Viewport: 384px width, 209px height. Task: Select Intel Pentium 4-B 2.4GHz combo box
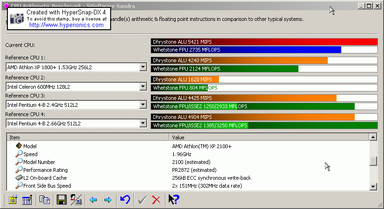tap(76, 105)
